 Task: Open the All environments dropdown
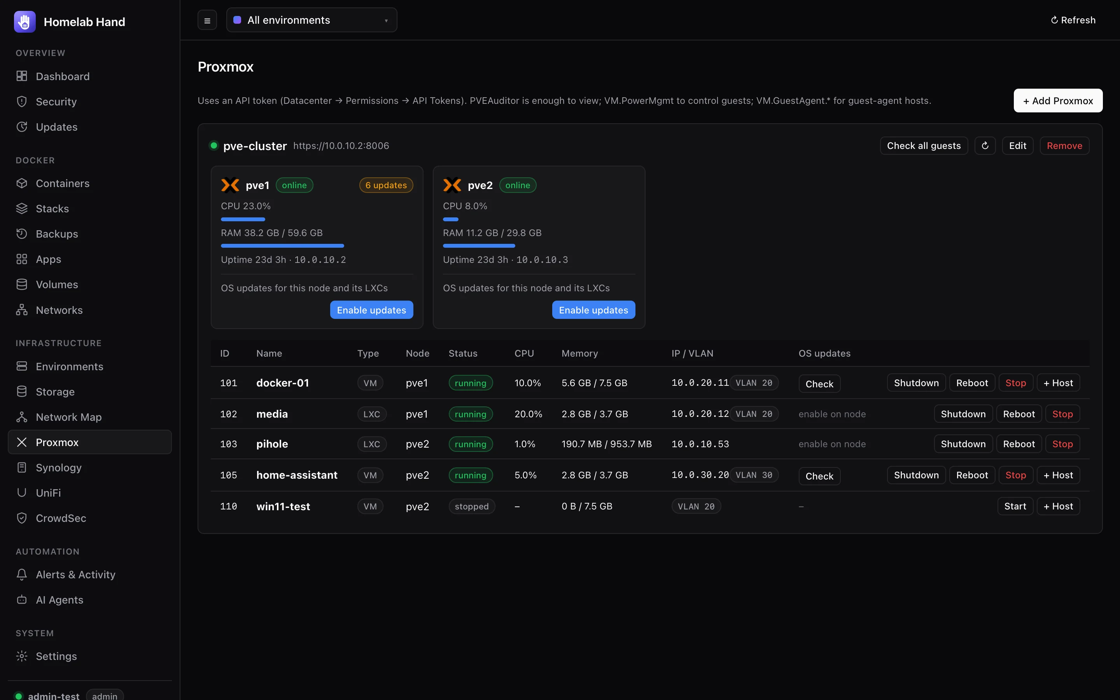[x=311, y=20]
